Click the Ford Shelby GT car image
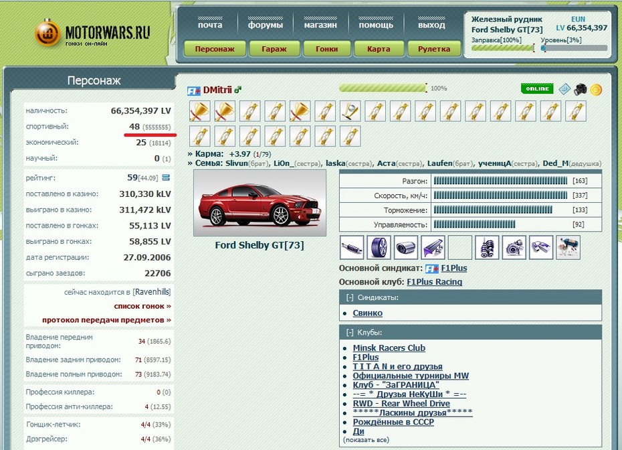The width and height of the screenshot is (622, 450). point(260,203)
